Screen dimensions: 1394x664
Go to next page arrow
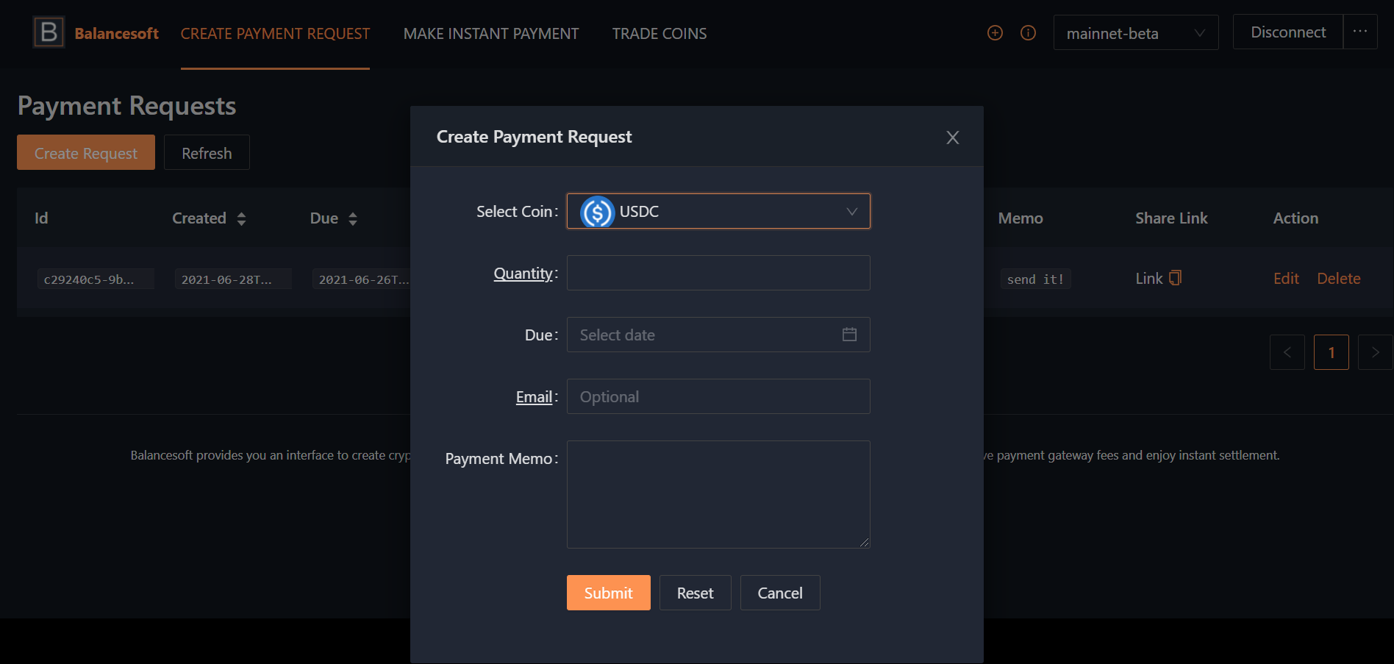coord(1375,352)
